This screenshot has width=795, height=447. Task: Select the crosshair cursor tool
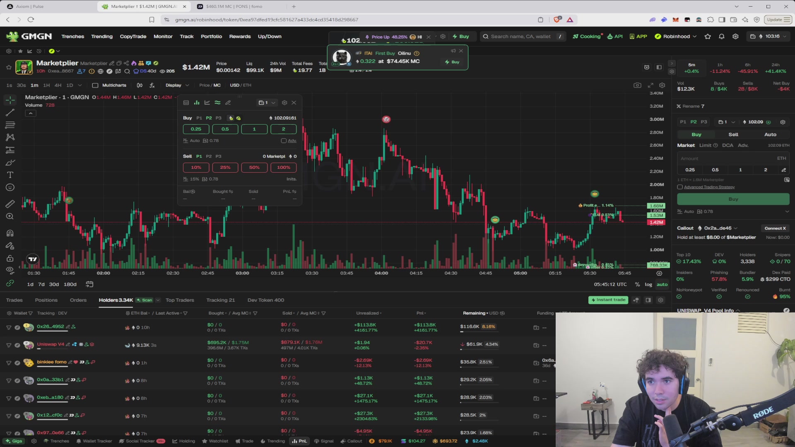coord(10,100)
